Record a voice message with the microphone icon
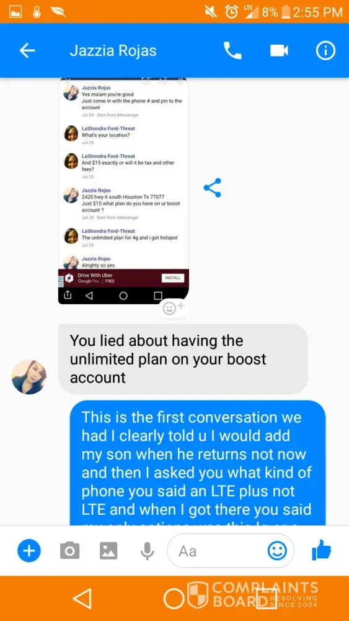The height and width of the screenshot is (621, 349). click(147, 550)
